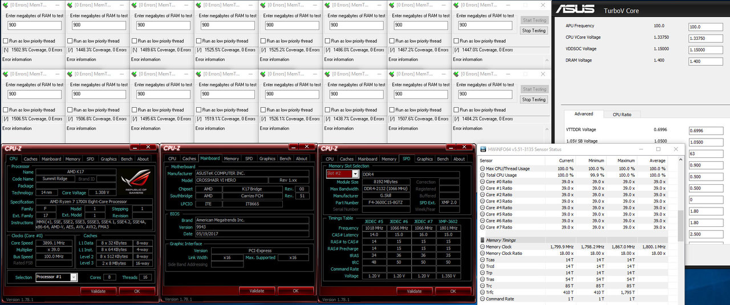The height and width of the screenshot is (305, 730).
Task: Toggle low priority checkbox in 1486.0% coverage MemTest
Action: point(327,41)
